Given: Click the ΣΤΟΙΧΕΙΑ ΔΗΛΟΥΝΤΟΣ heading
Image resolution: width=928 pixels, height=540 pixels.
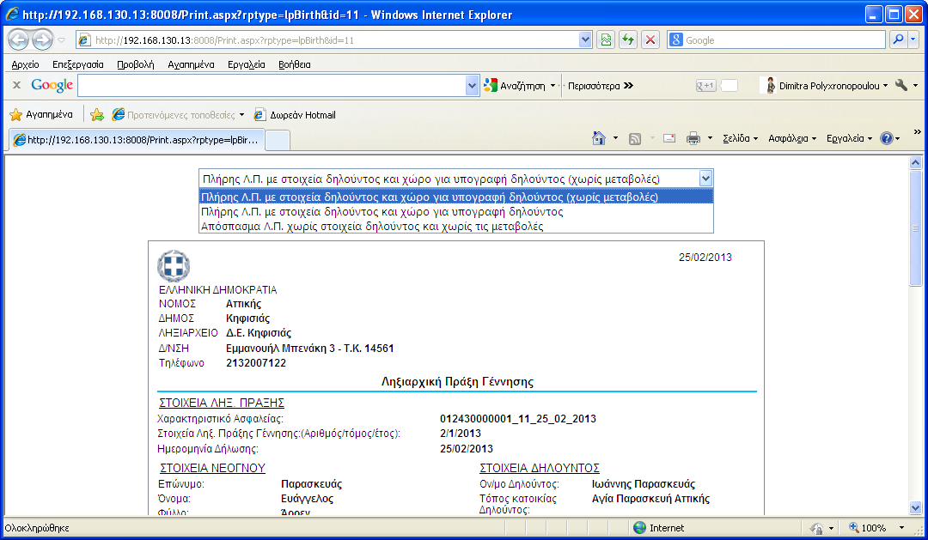Looking at the screenshot, I should click(539, 468).
